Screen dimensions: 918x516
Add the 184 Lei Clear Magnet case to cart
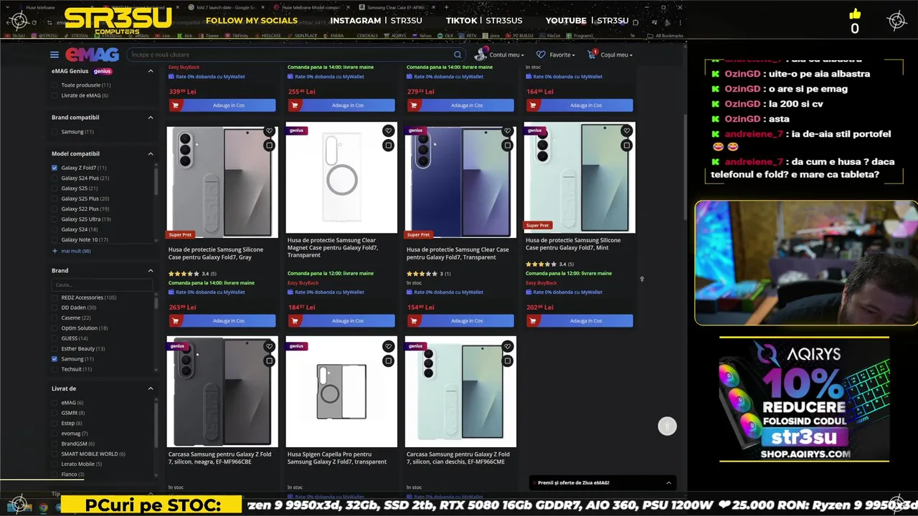click(341, 320)
